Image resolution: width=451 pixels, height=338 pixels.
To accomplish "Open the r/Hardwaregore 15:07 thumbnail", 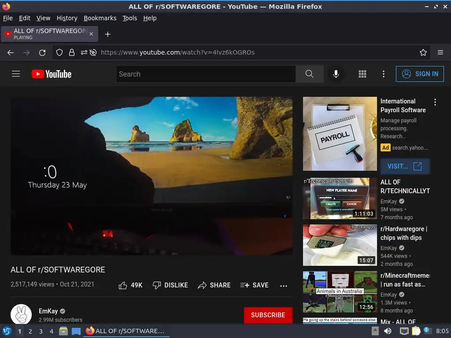I will coord(340,245).
